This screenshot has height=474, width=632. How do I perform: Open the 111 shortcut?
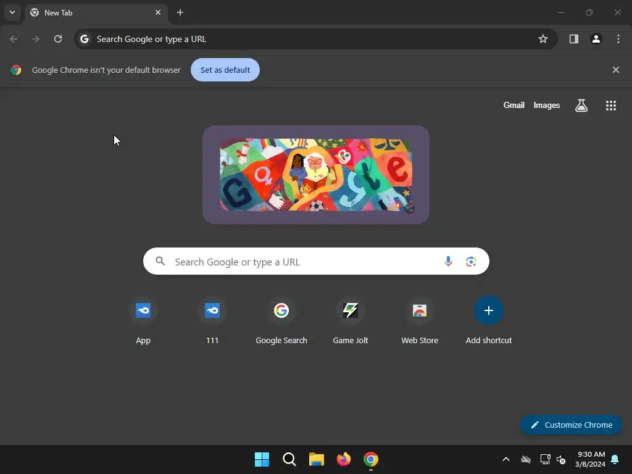[x=212, y=321]
